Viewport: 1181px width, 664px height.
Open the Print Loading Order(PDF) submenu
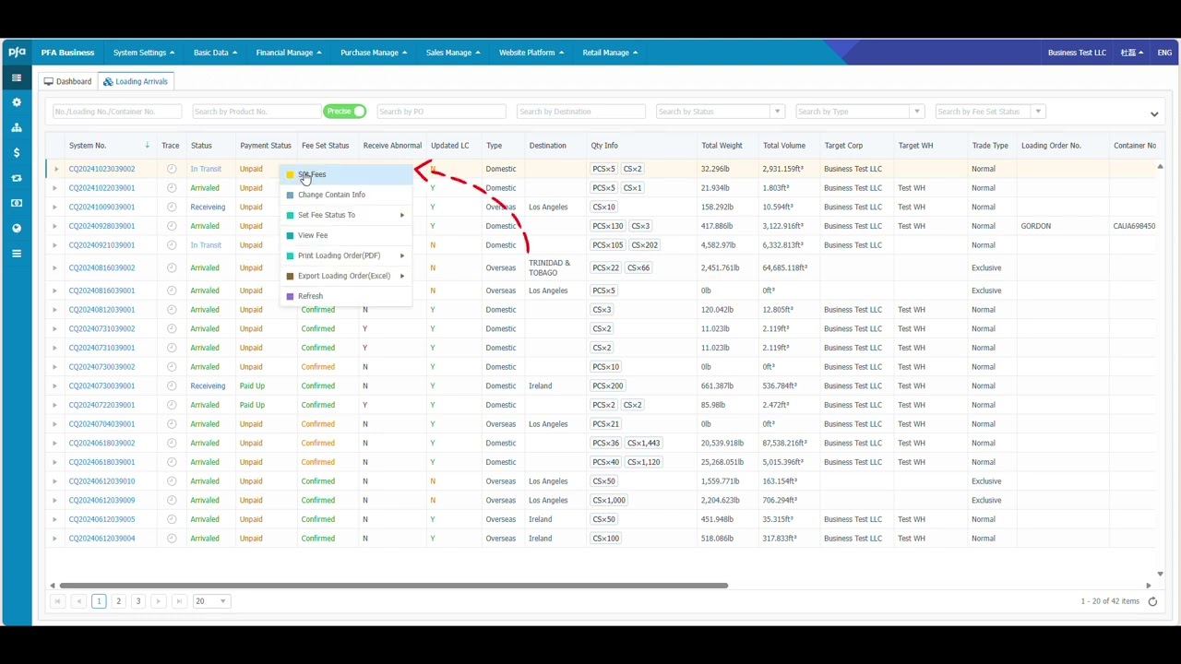pyautogui.click(x=346, y=255)
